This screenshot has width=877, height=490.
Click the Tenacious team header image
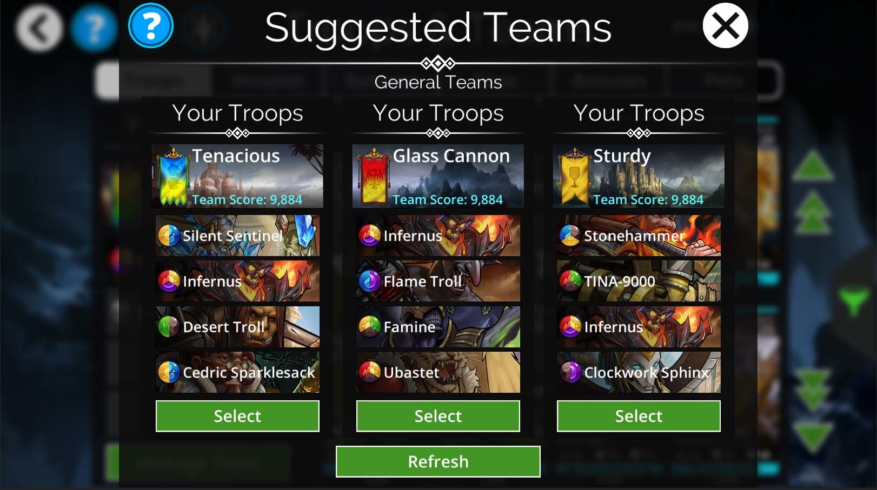coord(237,176)
